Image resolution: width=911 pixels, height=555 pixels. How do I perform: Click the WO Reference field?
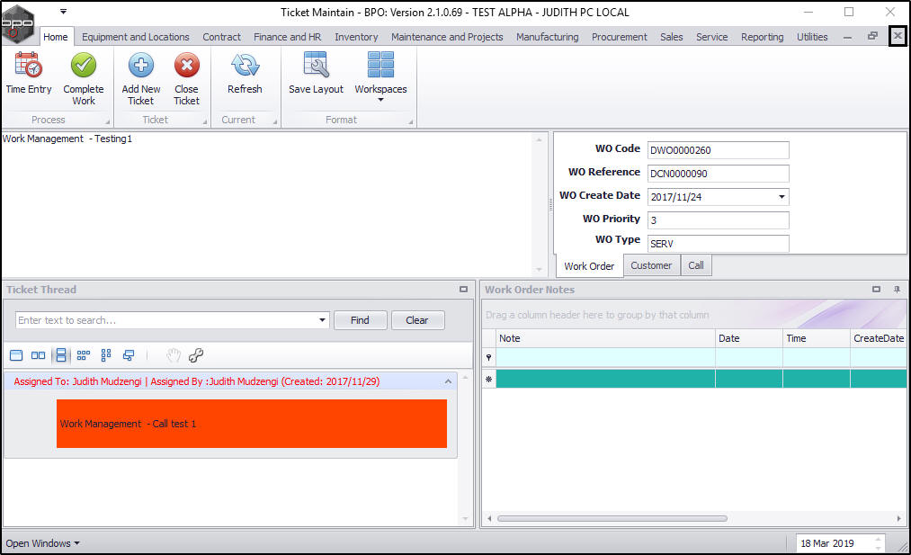point(719,174)
